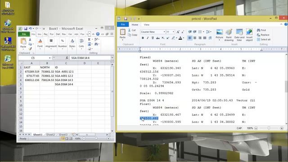Switch to the WordPad View tab
The height and width of the screenshot is (162, 288).
146,25
